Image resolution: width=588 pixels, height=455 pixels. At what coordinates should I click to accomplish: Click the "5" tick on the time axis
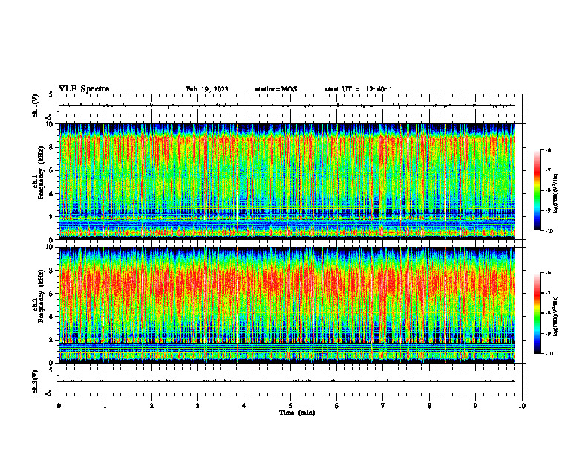[290, 406]
